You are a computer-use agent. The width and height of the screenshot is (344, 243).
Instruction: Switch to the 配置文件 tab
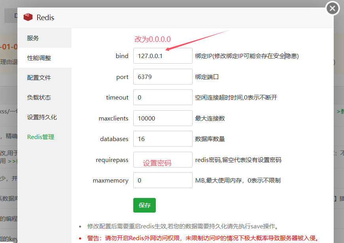click(45, 77)
